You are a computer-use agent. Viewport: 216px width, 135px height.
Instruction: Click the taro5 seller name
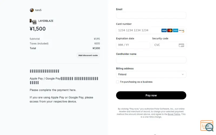[38, 10]
